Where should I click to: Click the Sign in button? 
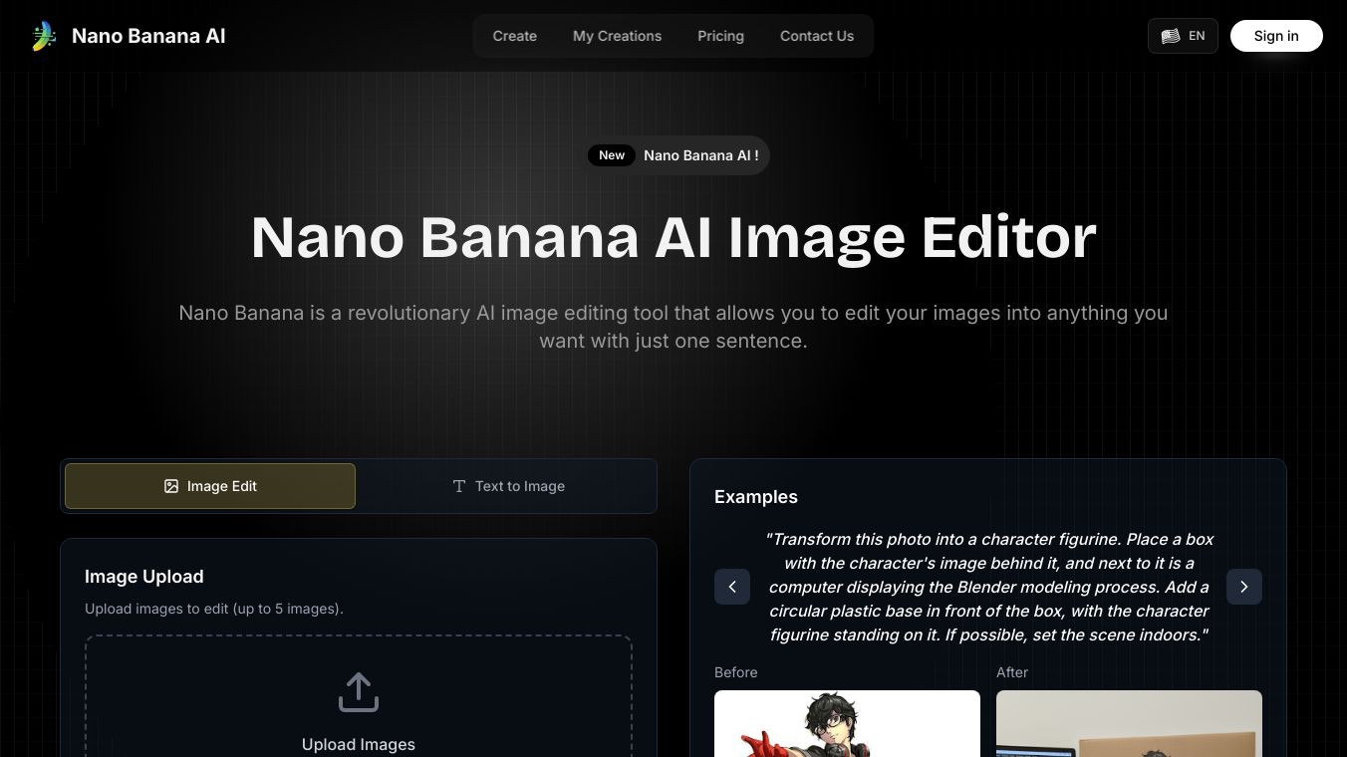coord(1276,36)
